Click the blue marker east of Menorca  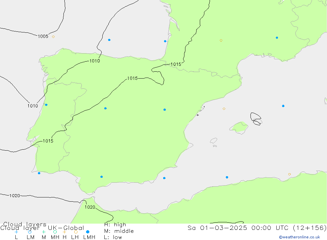point(283,106)
